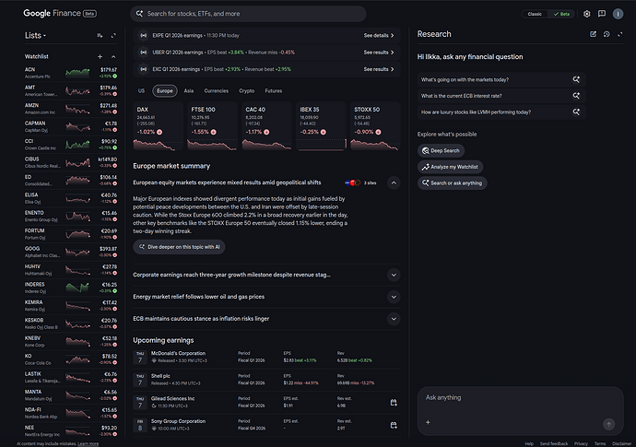
Task: Add Sony Group earnings to calendar
Action: [x=394, y=425]
